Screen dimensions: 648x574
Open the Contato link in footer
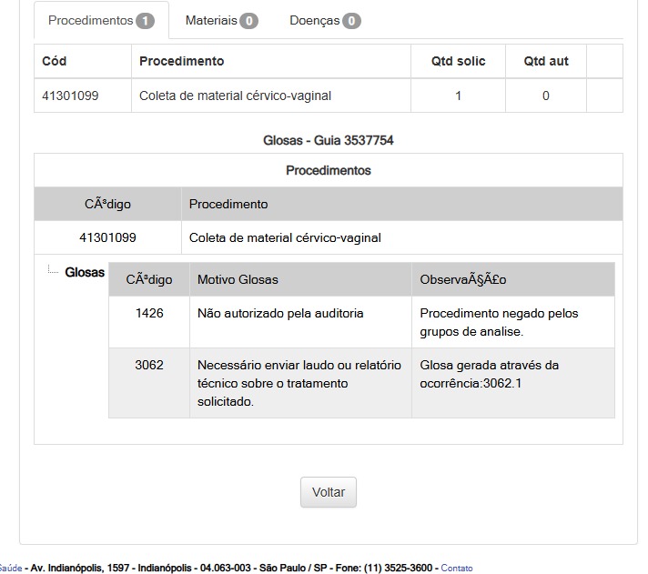pos(456,568)
